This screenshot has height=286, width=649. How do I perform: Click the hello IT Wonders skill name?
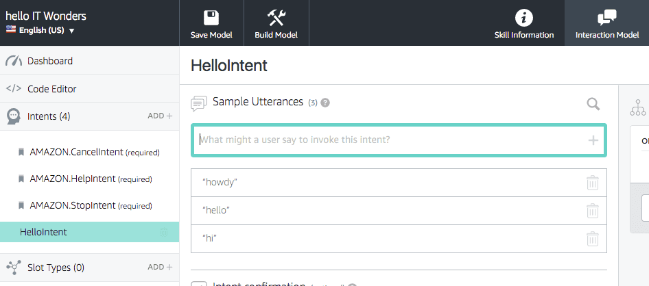[x=46, y=16]
